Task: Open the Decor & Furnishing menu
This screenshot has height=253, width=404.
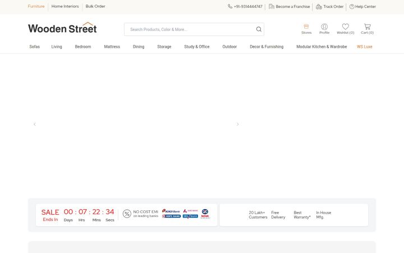Action: pyautogui.click(x=267, y=47)
